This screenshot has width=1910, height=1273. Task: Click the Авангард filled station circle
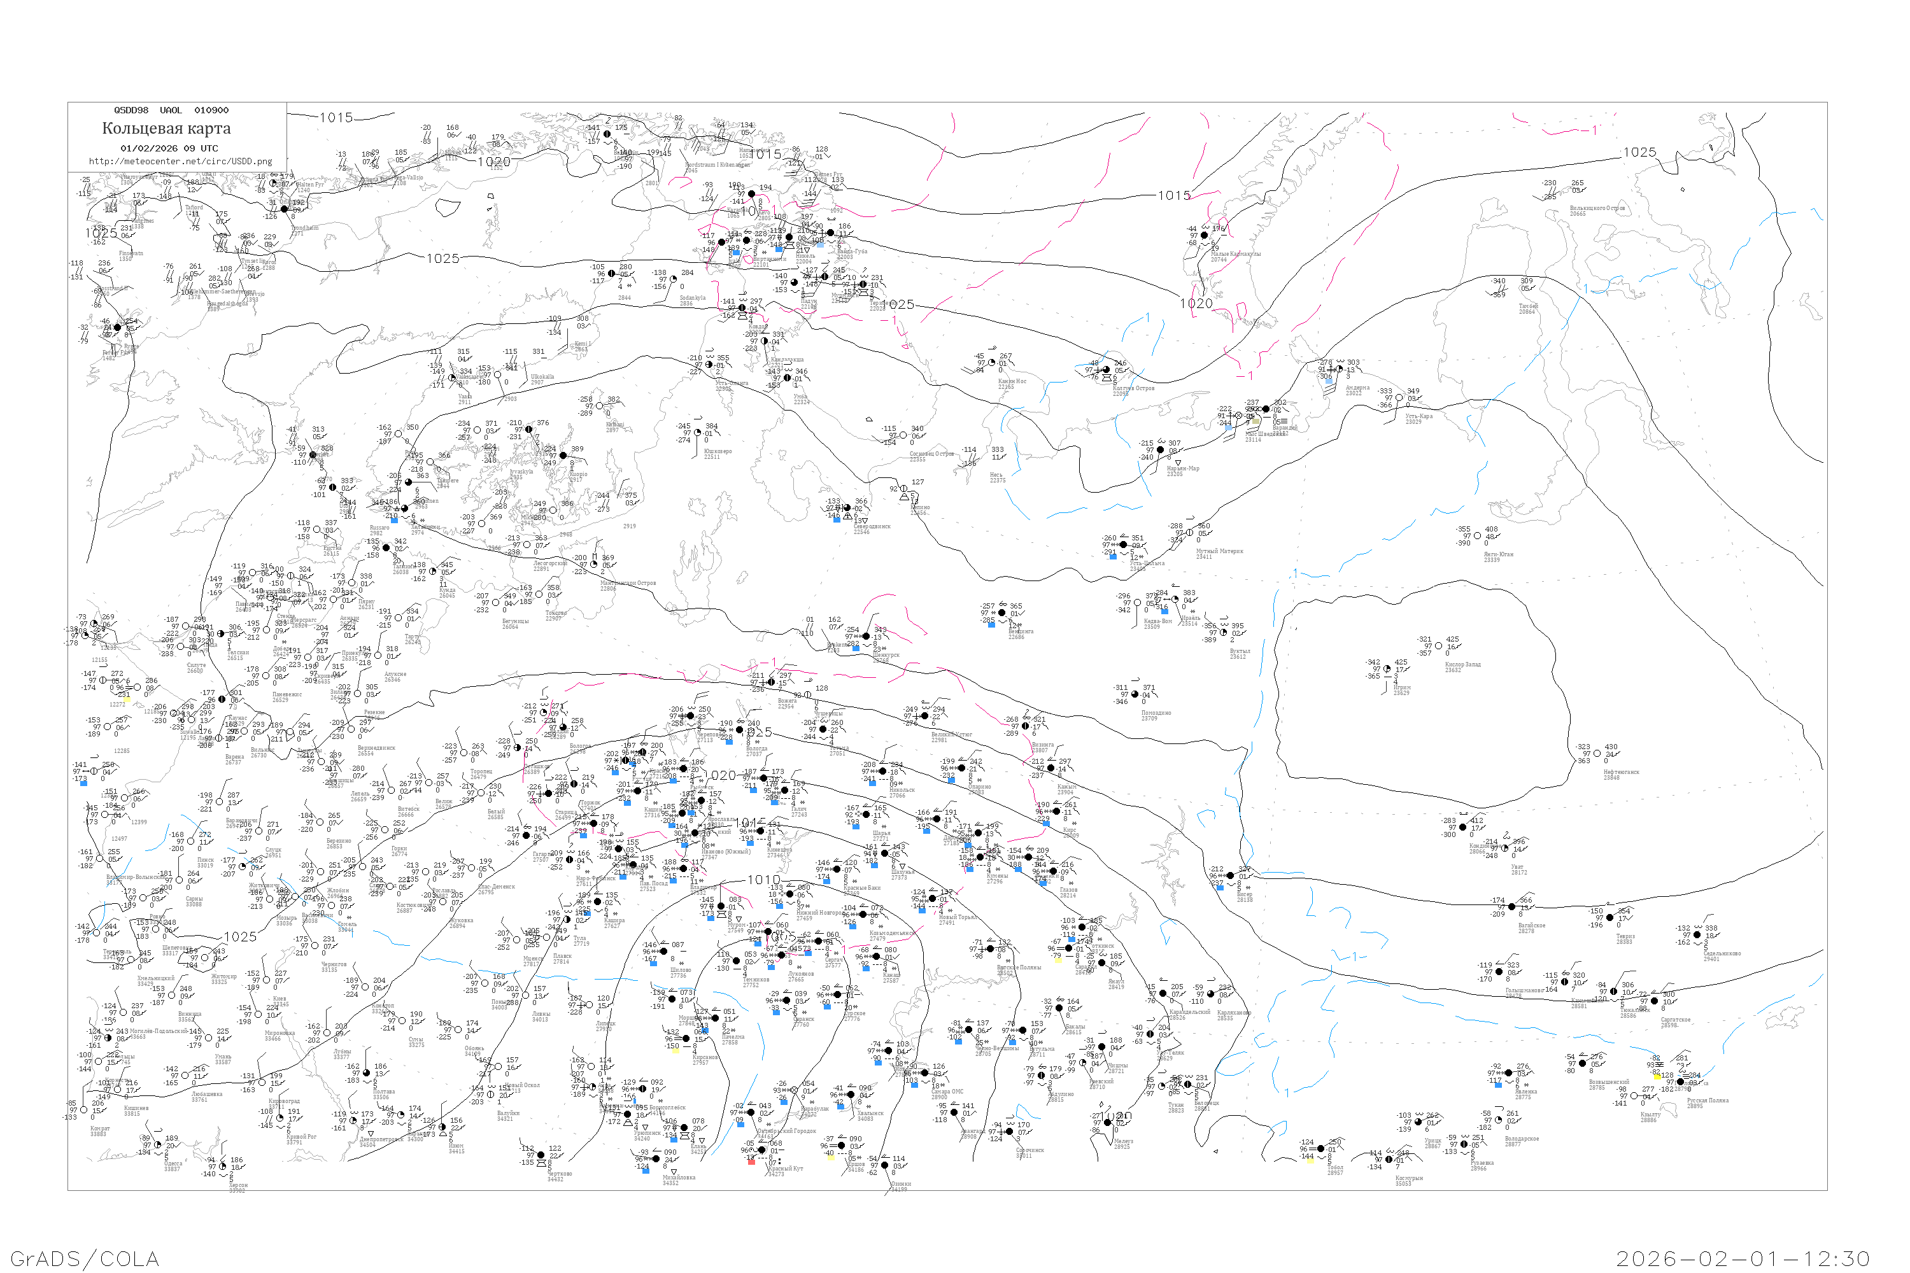pyautogui.click(x=954, y=1113)
